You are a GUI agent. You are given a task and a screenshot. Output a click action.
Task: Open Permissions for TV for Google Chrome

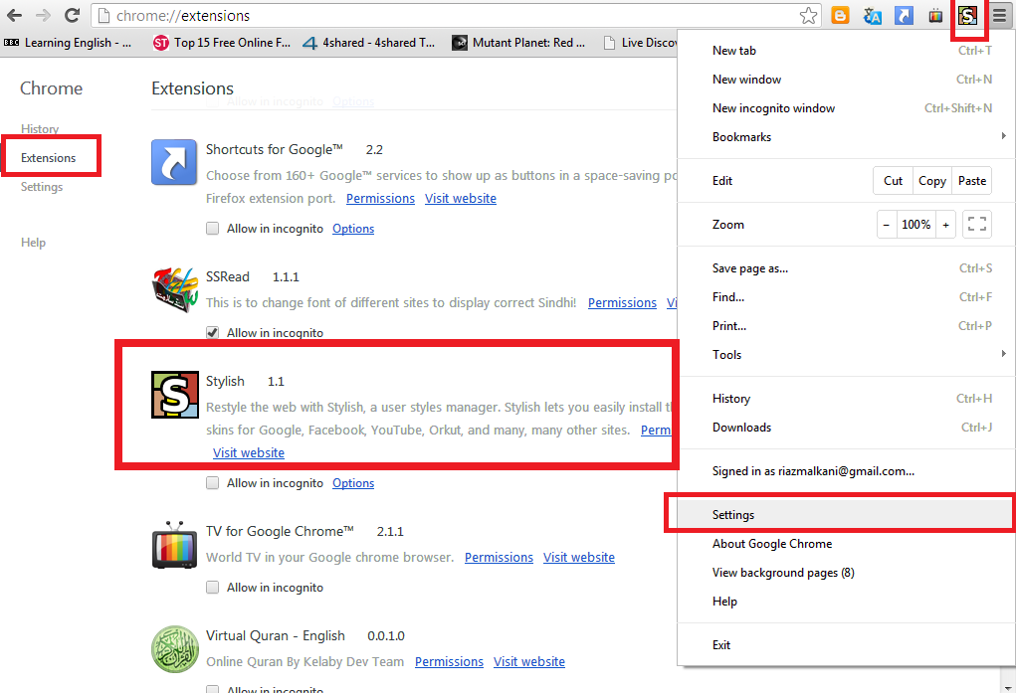pyautogui.click(x=499, y=558)
